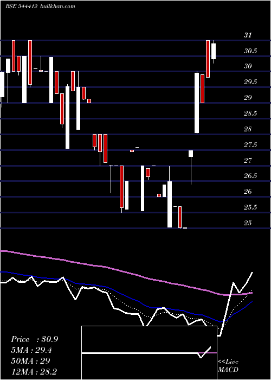Click the 29 price axis label

[248, 98]
